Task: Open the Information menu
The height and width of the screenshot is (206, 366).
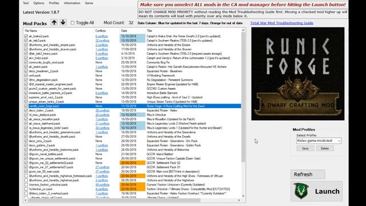Action: pyautogui.click(x=72, y=3)
